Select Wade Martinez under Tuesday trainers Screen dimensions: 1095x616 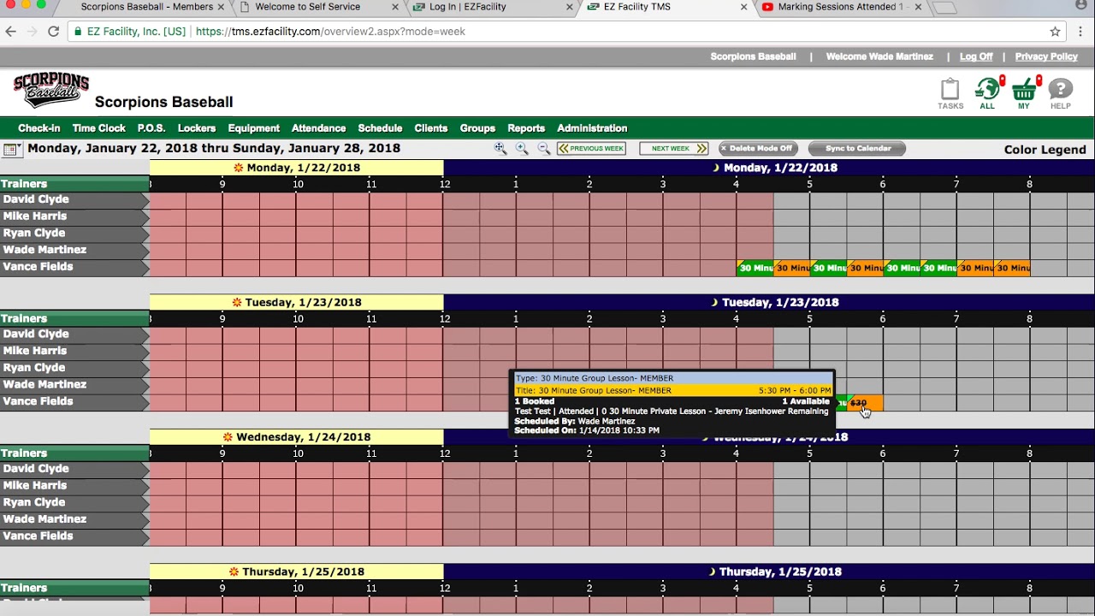coord(74,385)
